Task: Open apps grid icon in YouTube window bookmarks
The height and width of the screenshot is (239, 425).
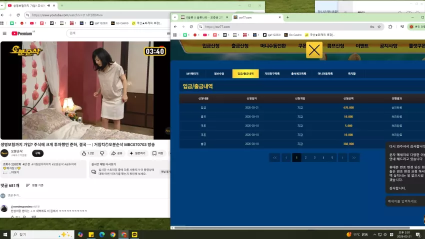Action: click(x=2, y=23)
